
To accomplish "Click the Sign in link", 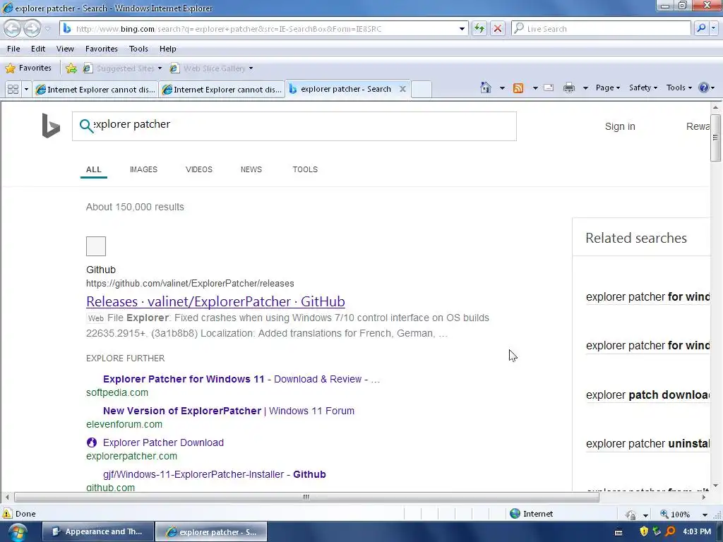I will pyautogui.click(x=620, y=126).
